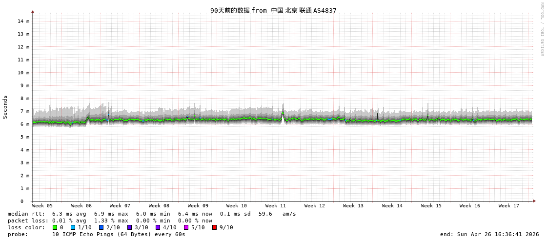Click the median rtt statistics line
The image size is (547, 241).
pyautogui.click(x=152, y=214)
